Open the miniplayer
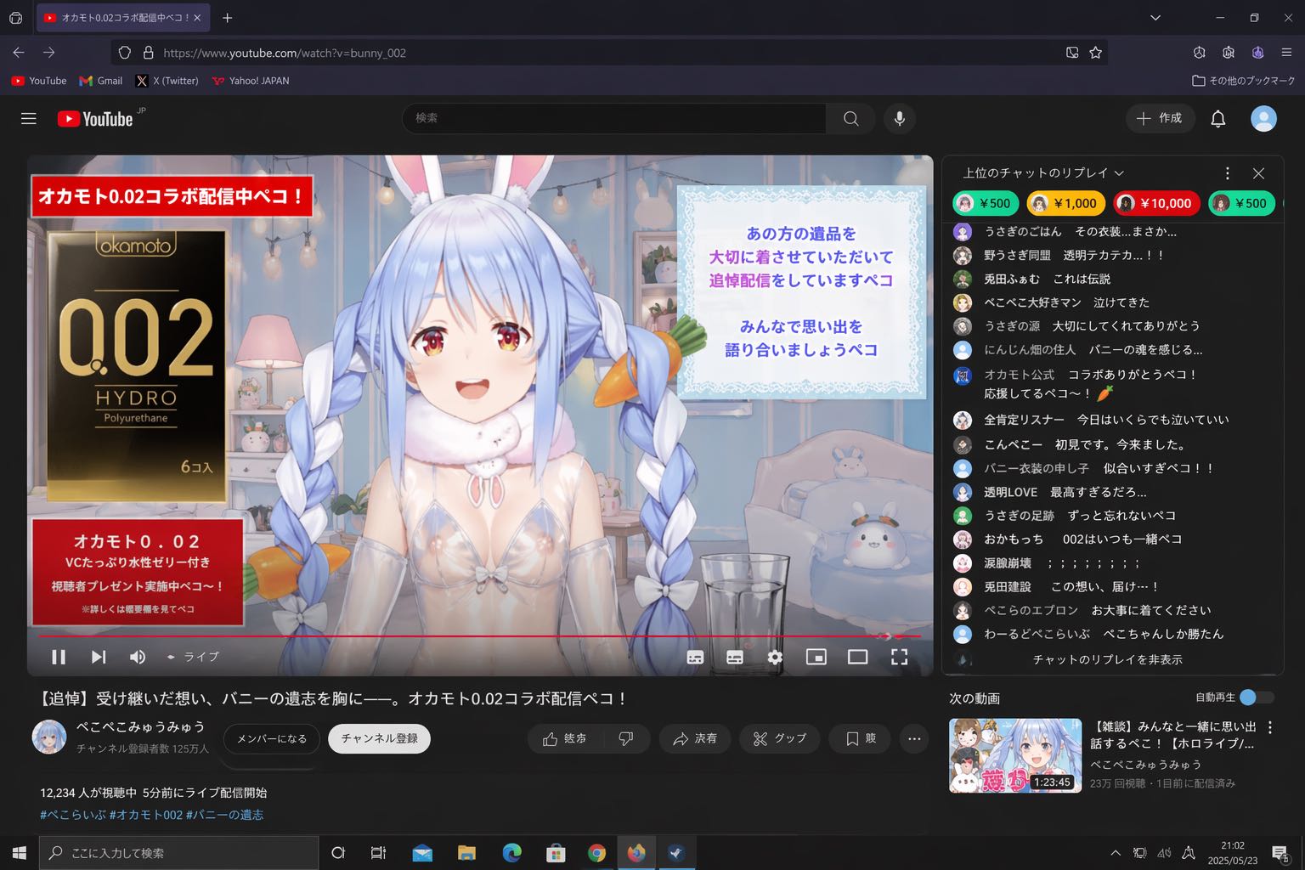1305x870 pixels. [x=816, y=657]
